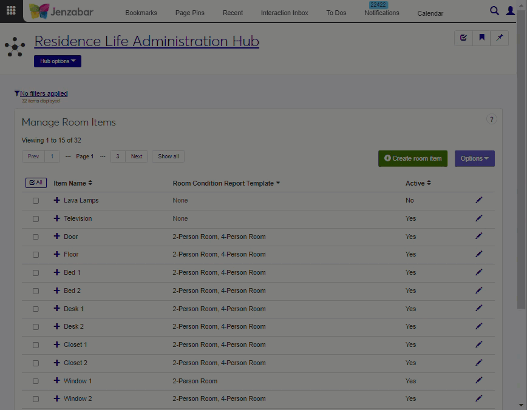Open the No filters applied link
Screen dimensions: 527x410
click(x=44, y=93)
